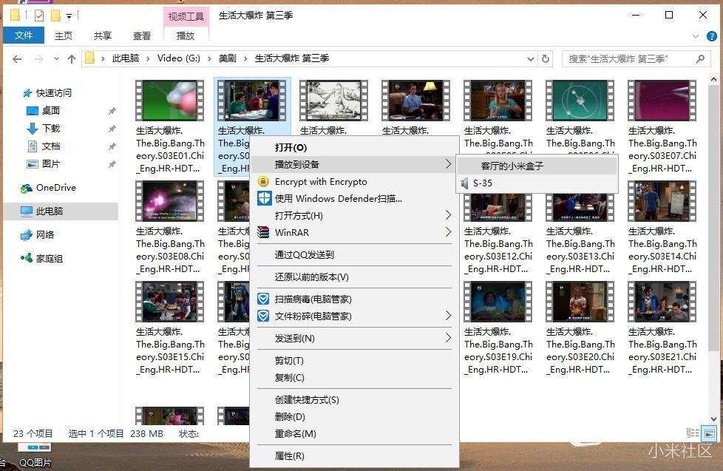Screen dimensions: 723x471
Task: Choose 还原以前的版本(V)
Action: (354, 277)
